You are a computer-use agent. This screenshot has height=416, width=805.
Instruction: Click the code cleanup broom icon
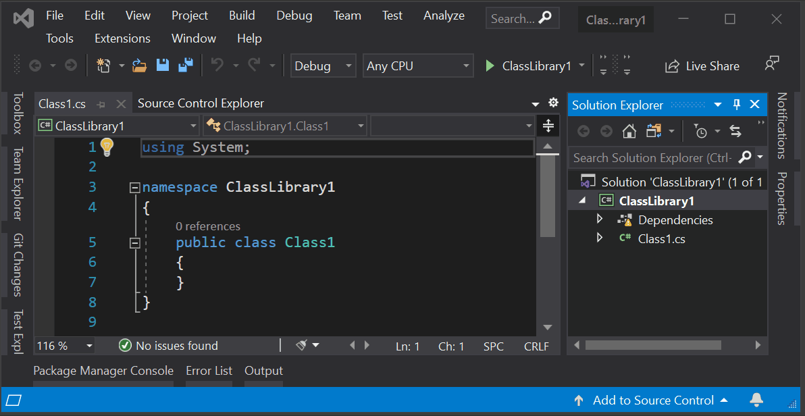point(302,345)
